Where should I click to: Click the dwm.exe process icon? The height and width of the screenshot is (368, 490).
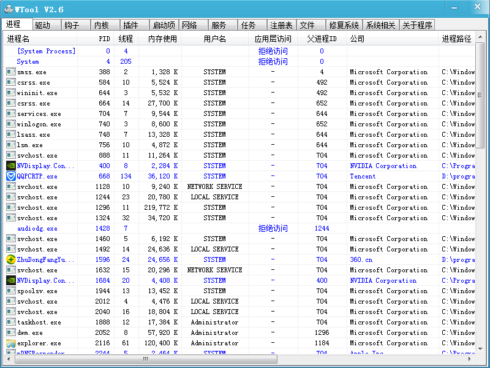coord(11,332)
